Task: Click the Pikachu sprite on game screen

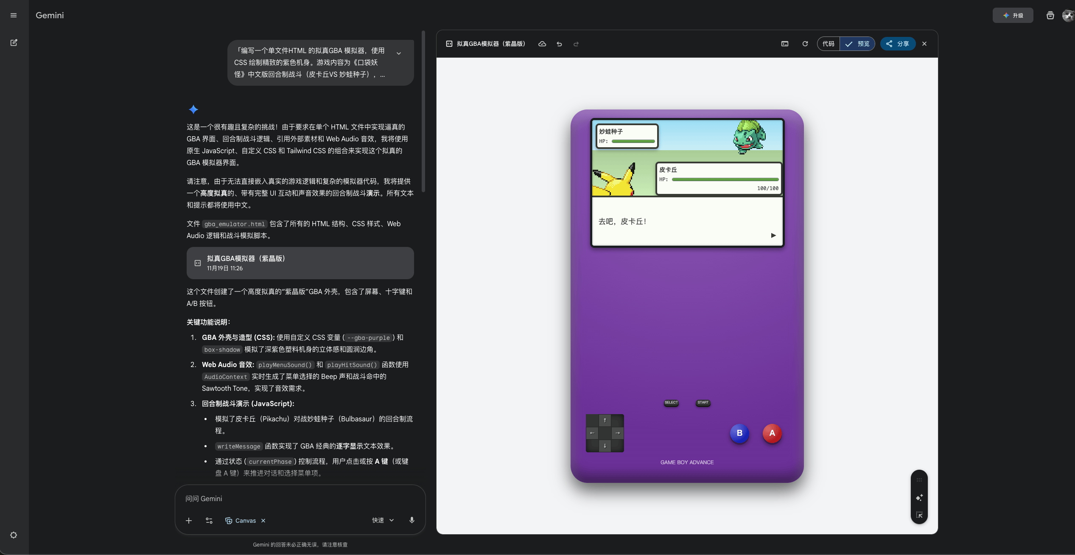Action: (x=614, y=179)
